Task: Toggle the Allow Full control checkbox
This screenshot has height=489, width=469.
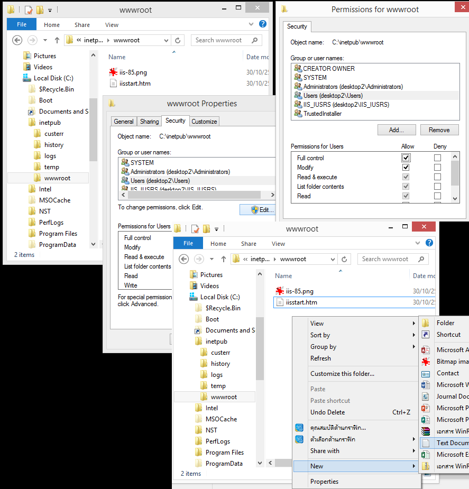Action: [406, 158]
